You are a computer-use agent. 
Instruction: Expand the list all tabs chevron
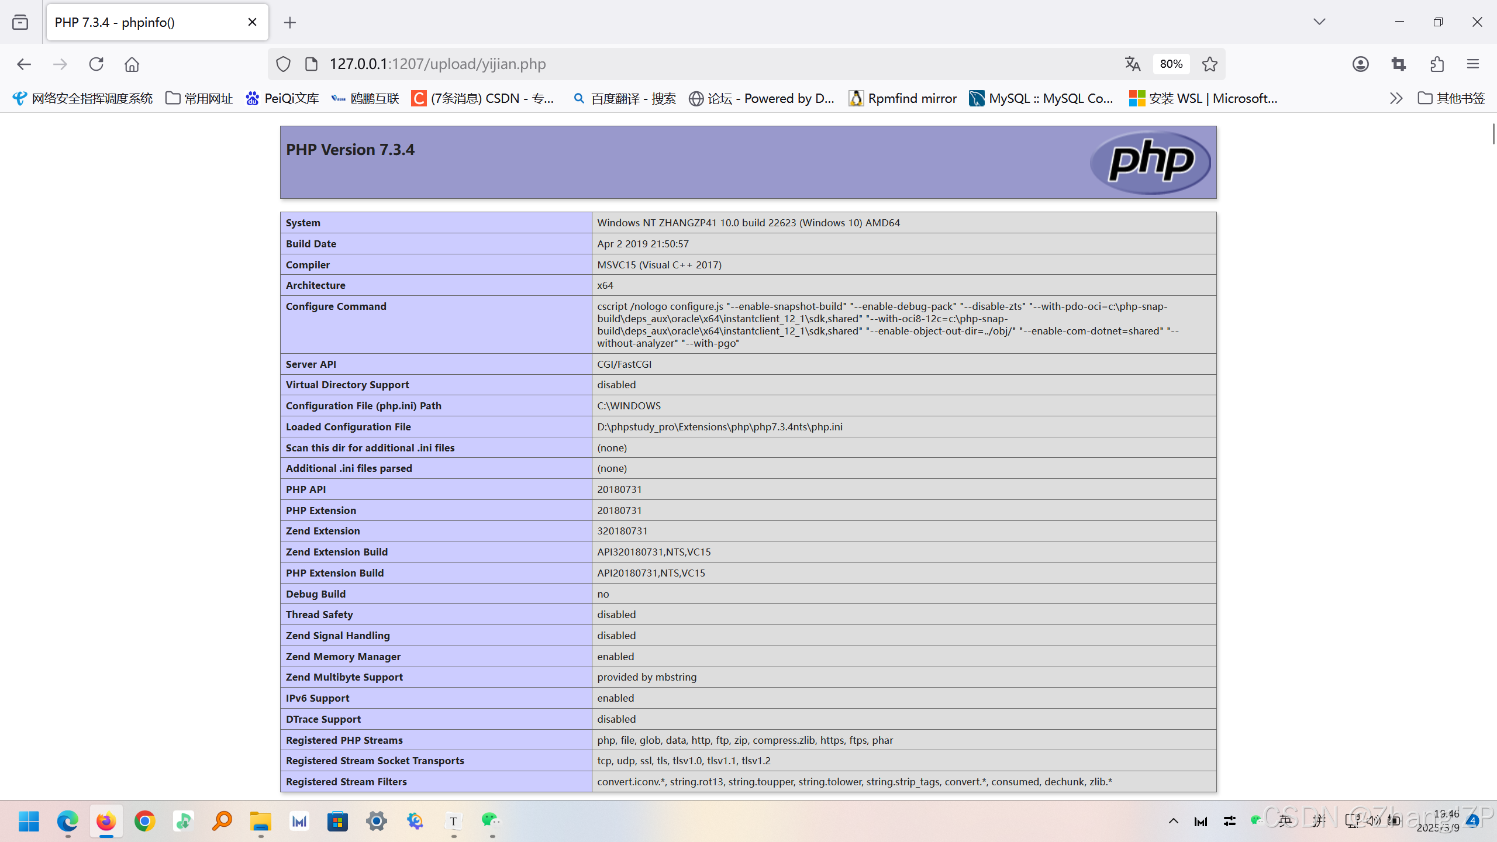click(x=1319, y=22)
